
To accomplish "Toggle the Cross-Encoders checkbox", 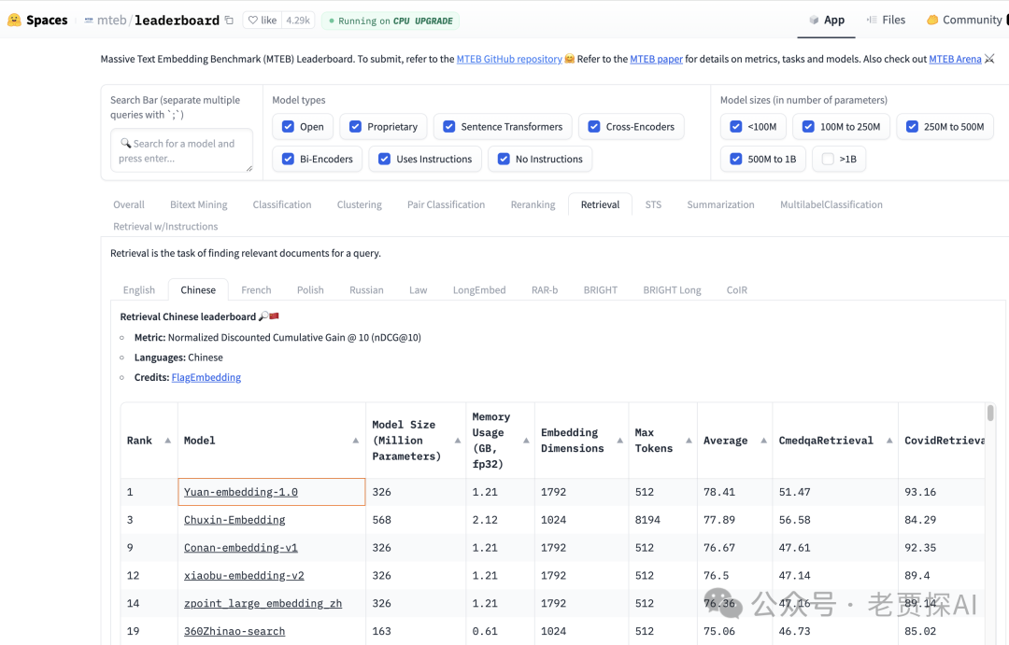I will pyautogui.click(x=594, y=127).
